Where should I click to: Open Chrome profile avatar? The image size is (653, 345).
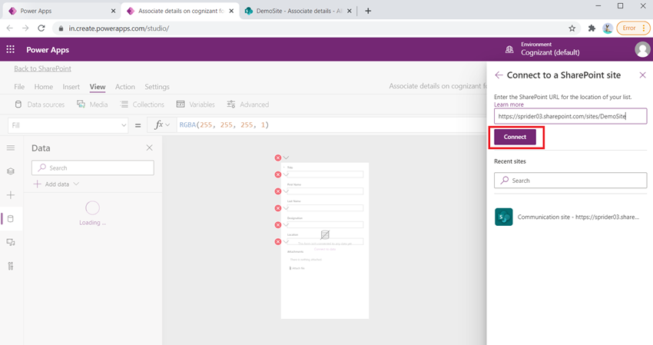608,28
